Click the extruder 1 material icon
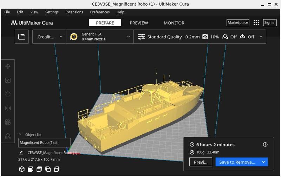The image size is (281, 177). [74, 37]
